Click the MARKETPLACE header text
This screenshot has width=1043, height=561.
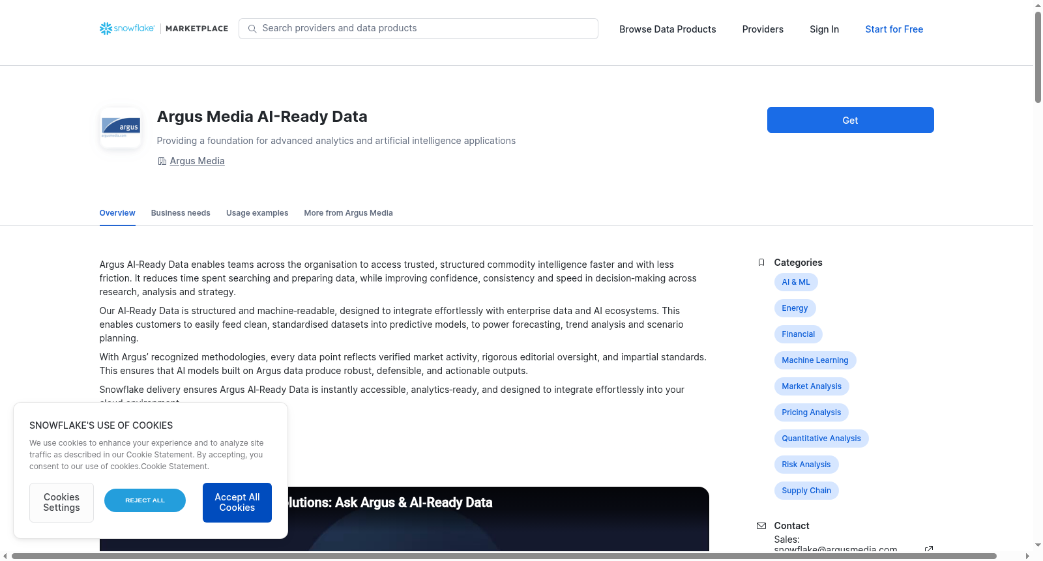[197, 29]
